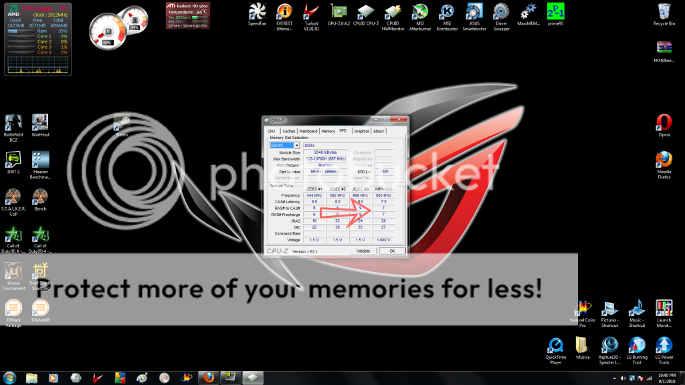Viewport: 685px width, 385px height.
Task: Click the XMP-1600 frequency 800 MHz
Action: point(383,196)
